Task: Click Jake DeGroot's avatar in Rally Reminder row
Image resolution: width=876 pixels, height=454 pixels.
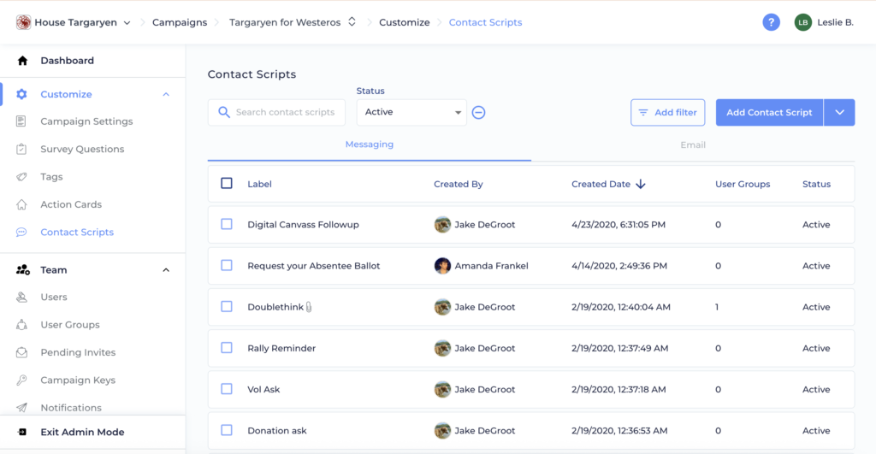Action: [442, 348]
